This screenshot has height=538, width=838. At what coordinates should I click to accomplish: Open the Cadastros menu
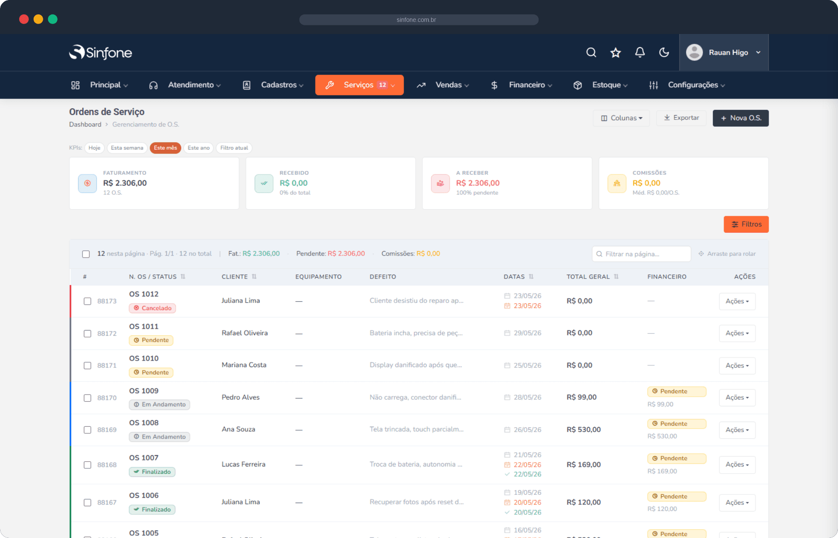[273, 85]
